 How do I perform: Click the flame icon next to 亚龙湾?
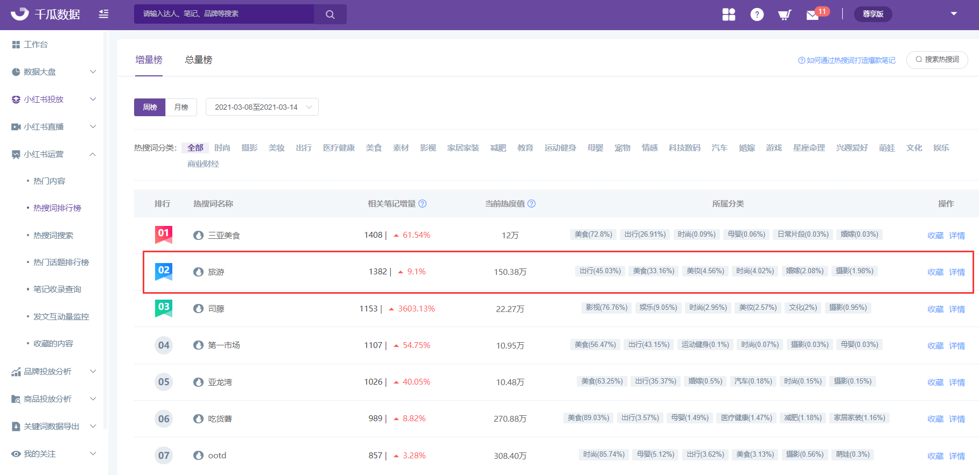point(198,382)
